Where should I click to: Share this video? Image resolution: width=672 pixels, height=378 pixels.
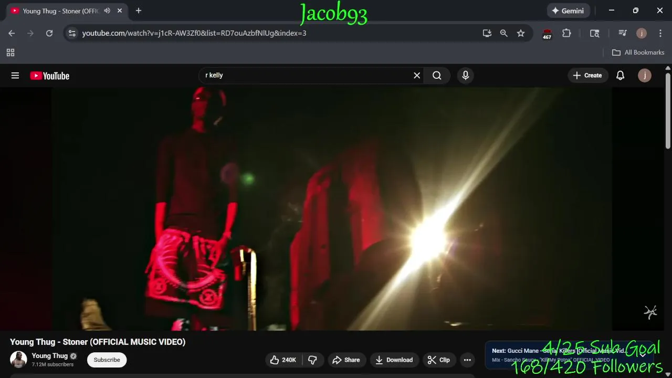[346, 360]
